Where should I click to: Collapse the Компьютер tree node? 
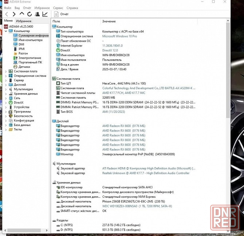(x=6, y=31)
